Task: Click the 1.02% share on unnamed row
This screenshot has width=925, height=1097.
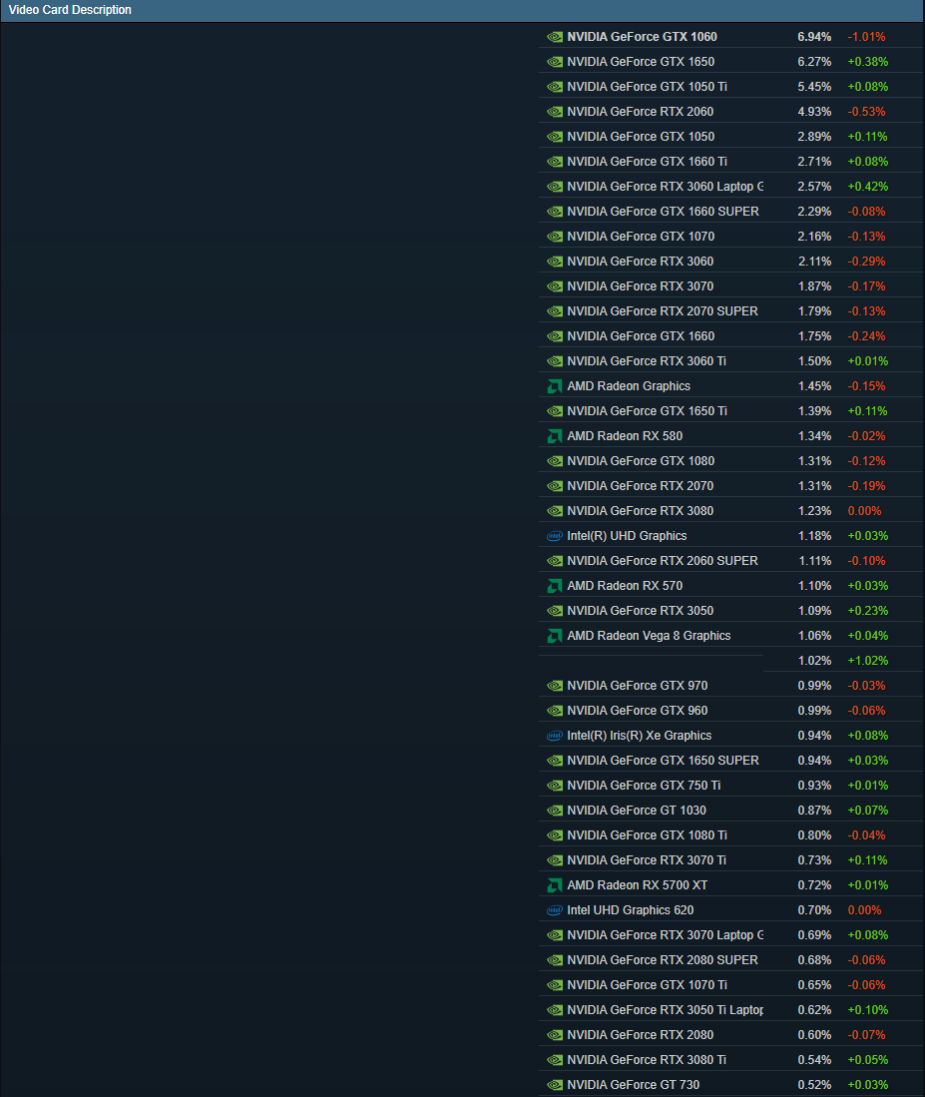Action: [814, 661]
